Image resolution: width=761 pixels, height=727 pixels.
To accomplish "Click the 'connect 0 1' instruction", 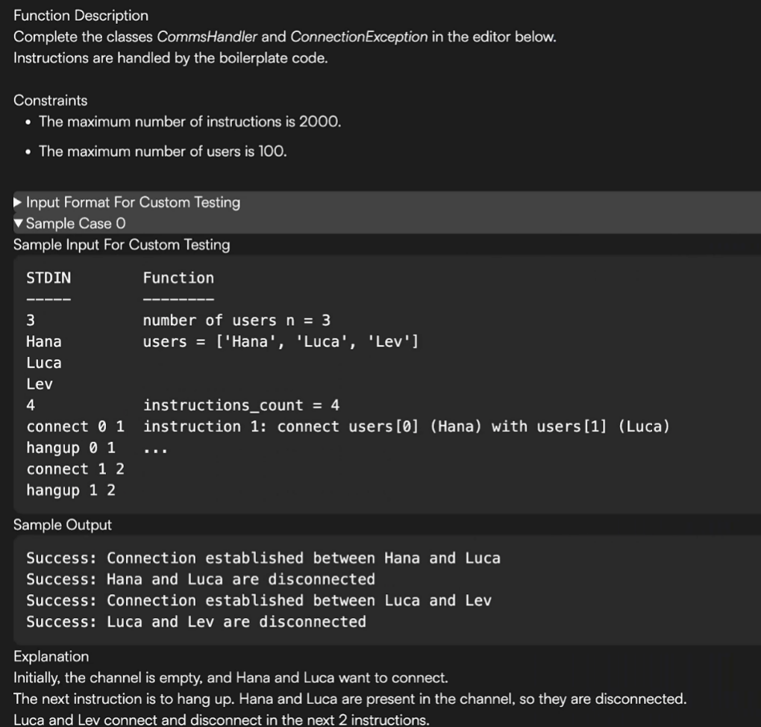I will (75, 427).
